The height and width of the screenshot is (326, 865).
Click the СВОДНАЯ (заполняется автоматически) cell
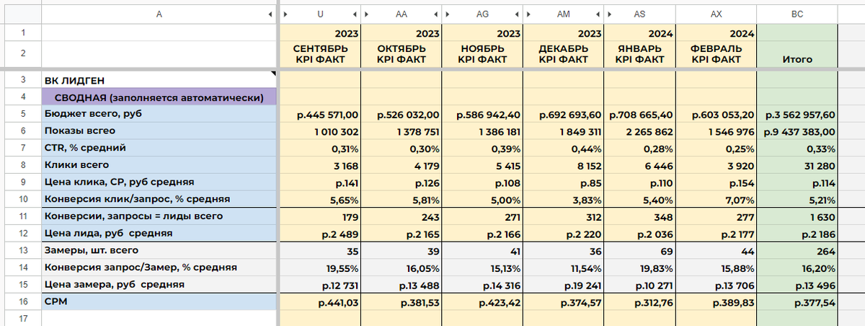pyautogui.click(x=159, y=97)
